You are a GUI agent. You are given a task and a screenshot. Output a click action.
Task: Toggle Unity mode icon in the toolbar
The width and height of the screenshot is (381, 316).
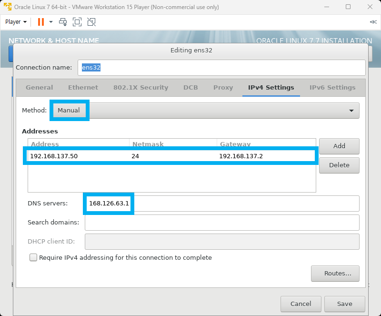91,22
